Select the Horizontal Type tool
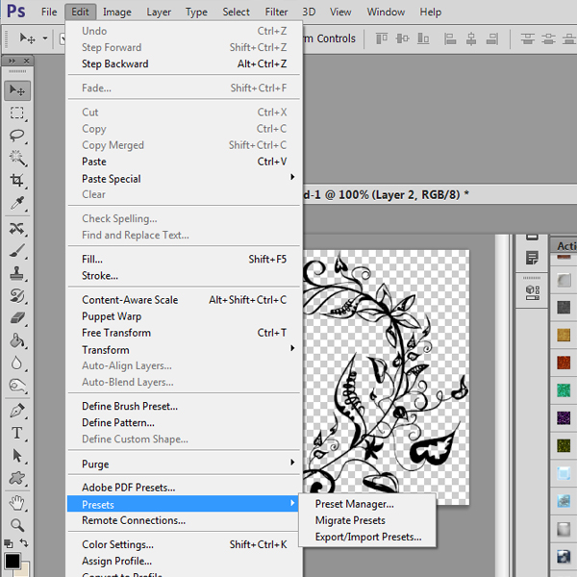The image size is (577, 577). coord(17,433)
